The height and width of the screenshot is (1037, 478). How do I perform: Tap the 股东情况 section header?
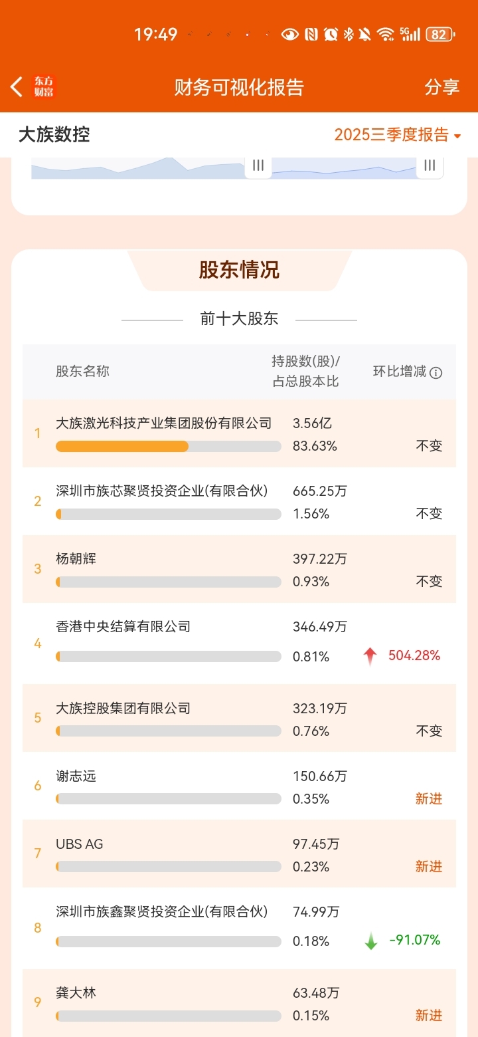click(x=239, y=270)
